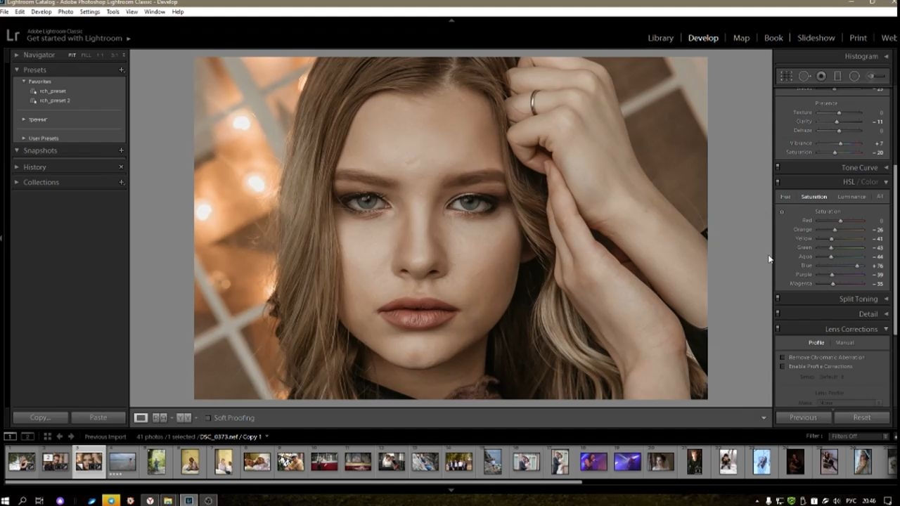Add a new collection with the plus icon
This screenshot has height=506, width=900.
coord(122,182)
